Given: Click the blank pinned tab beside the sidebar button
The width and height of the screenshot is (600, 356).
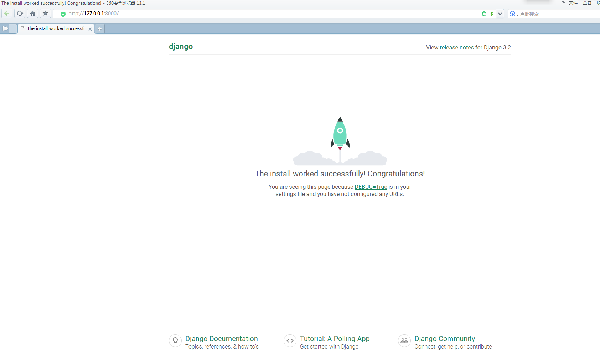Looking at the screenshot, I should pos(13,29).
